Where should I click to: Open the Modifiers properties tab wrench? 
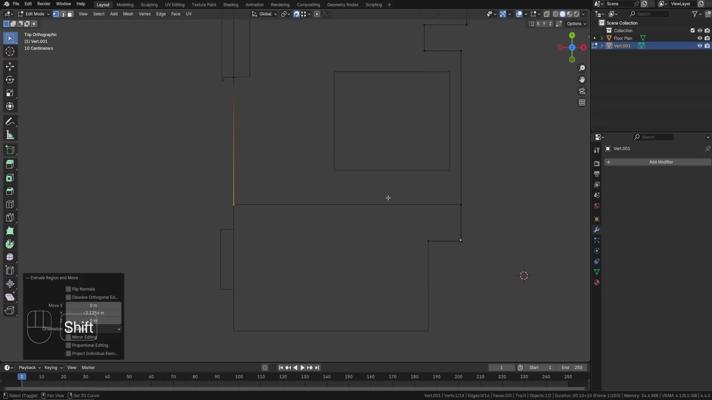click(x=597, y=230)
